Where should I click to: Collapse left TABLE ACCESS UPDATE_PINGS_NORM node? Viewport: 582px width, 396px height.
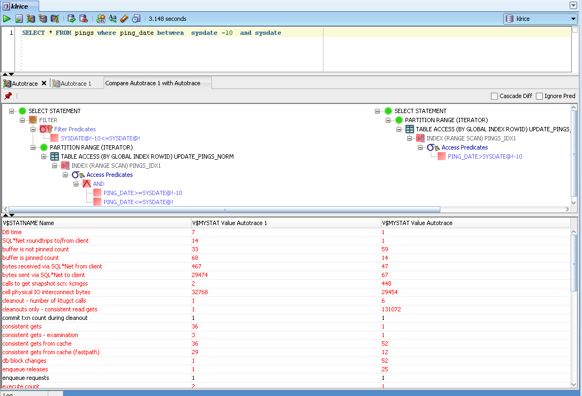(x=44, y=156)
